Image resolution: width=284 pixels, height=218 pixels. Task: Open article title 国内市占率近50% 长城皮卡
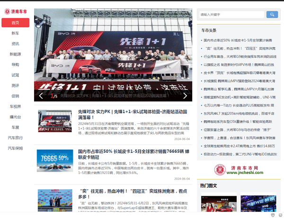pos(133,154)
